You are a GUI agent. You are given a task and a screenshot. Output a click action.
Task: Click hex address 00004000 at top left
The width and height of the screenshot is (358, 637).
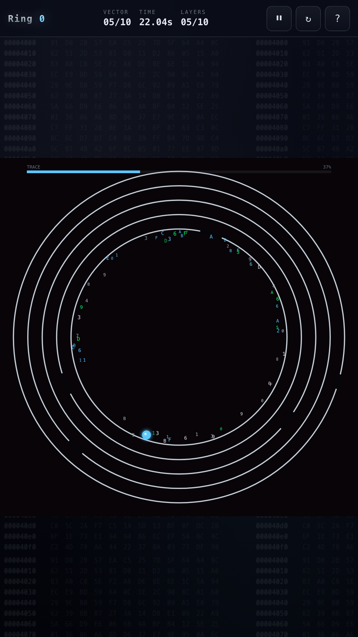[20, 43]
